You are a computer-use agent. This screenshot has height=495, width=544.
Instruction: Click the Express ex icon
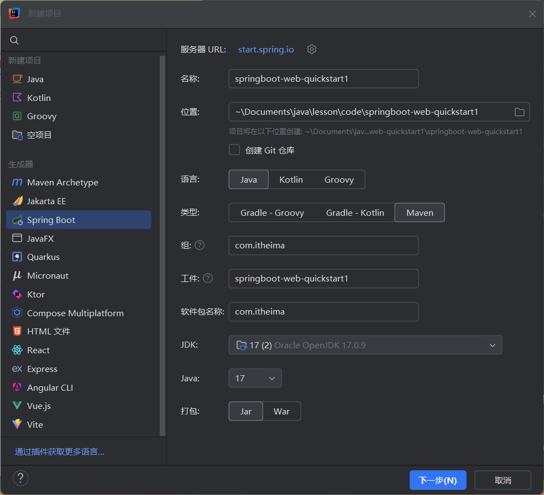coord(17,369)
